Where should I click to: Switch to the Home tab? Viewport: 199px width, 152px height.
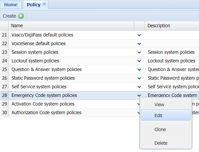click(x=11, y=5)
